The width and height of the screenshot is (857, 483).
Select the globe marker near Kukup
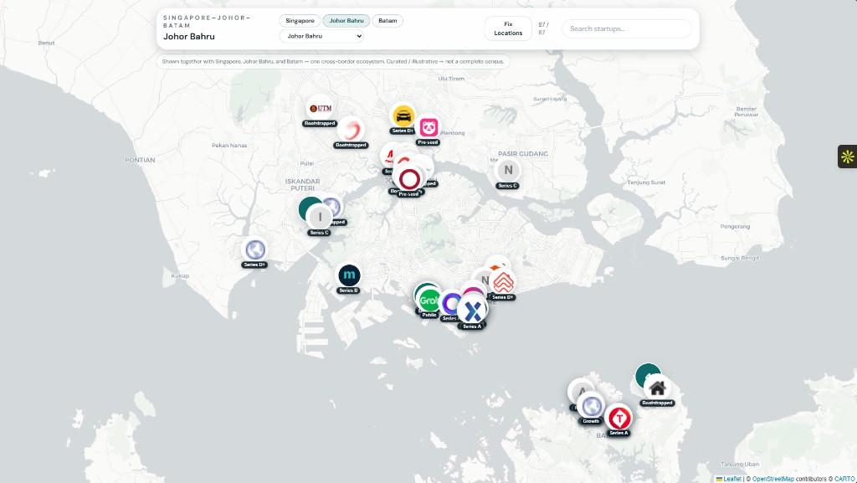point(254,249)
